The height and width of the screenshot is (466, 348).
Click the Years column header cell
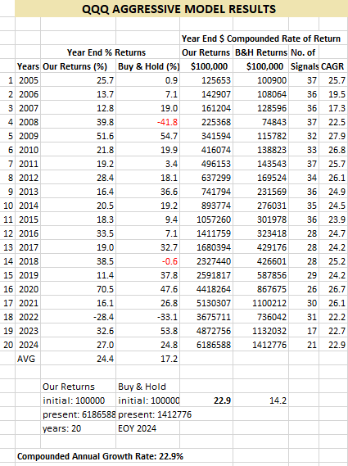coord(28,66)
